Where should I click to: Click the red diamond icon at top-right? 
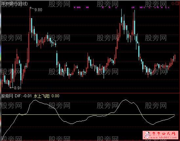coord(173,4)
